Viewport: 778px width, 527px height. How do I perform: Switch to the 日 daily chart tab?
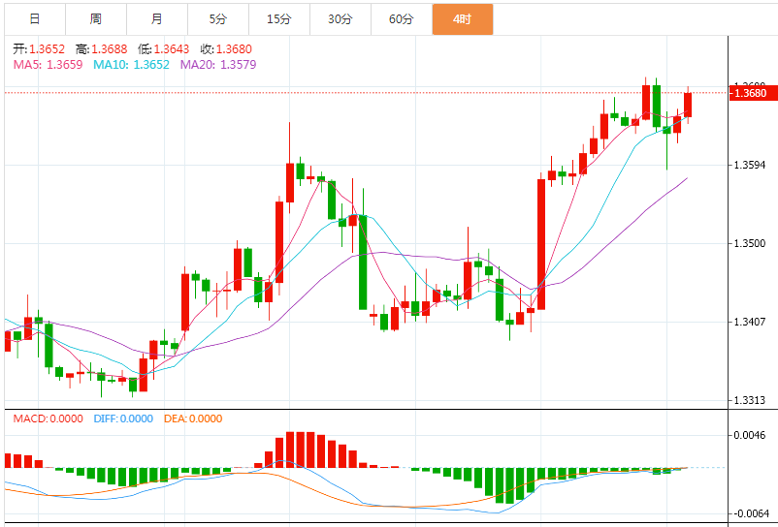[x=35, y=19]
